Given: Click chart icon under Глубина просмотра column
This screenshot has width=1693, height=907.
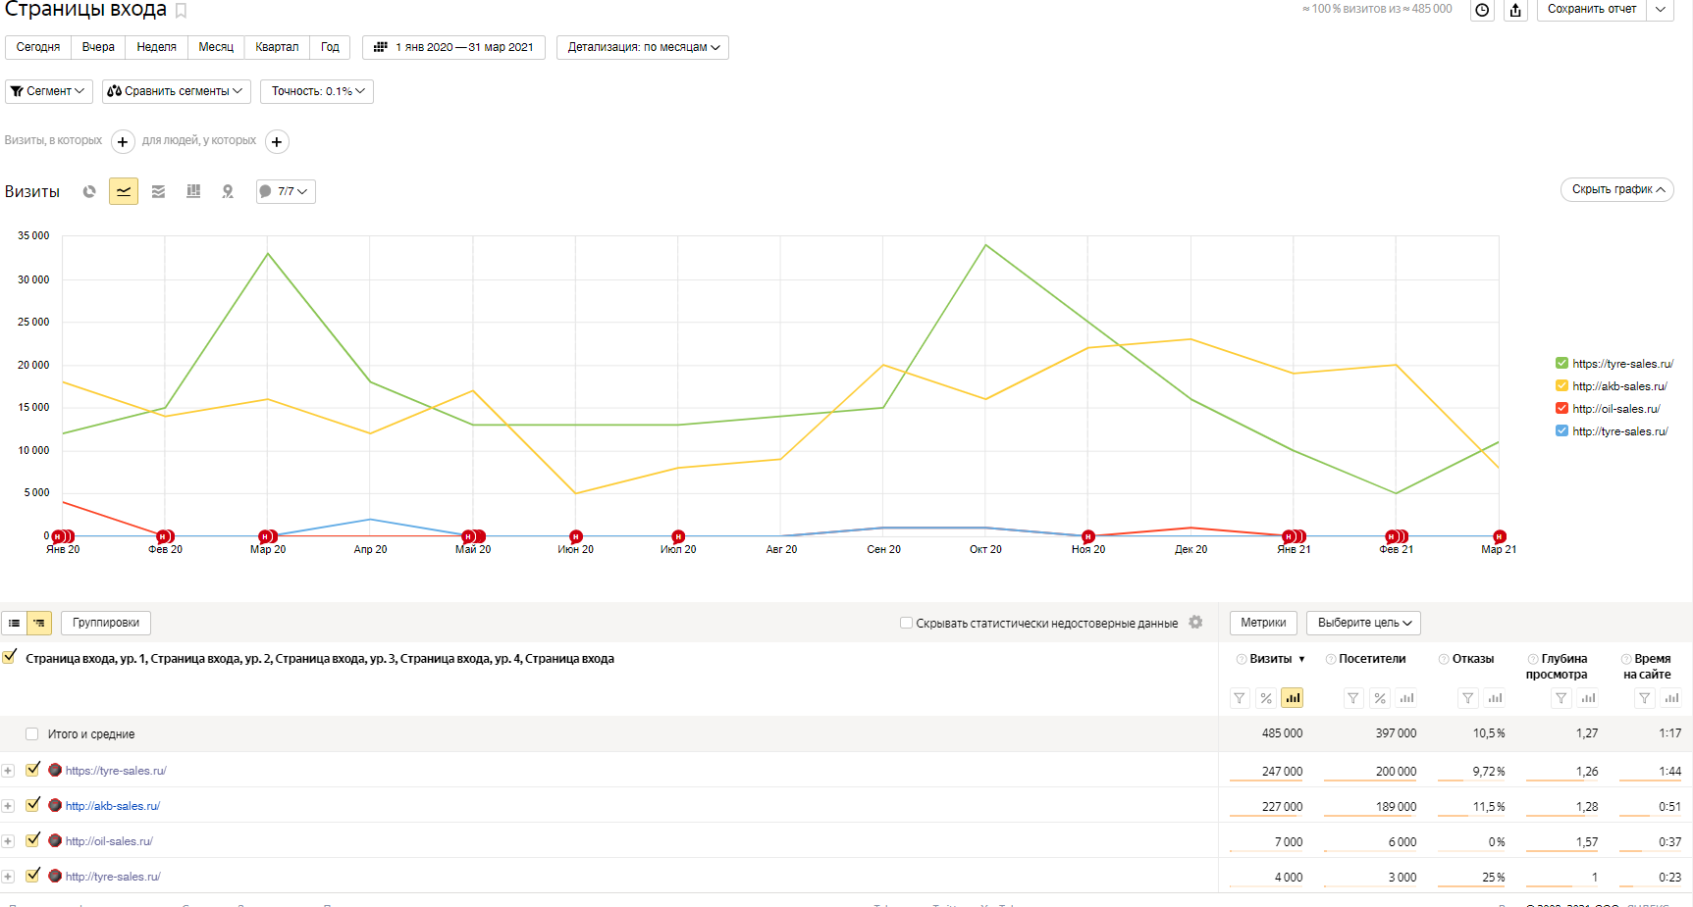Looking at the screenshot, I should pos(1588,698).
